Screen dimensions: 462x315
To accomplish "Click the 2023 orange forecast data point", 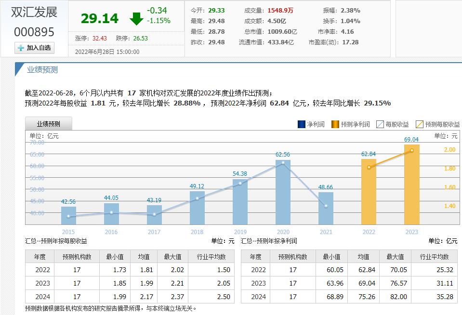I will pos(412,150).
